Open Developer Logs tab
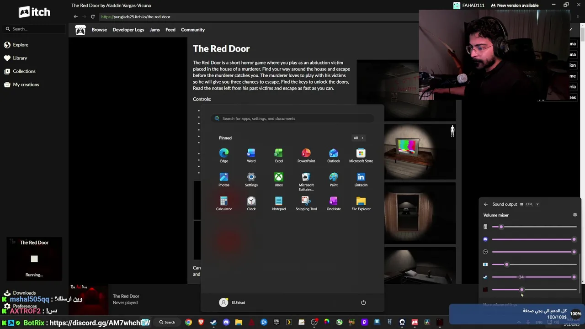The image size is (585, 329). tap(128, 30)
